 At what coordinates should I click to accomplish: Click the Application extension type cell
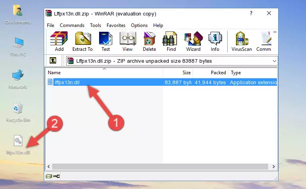pos(253,82)
